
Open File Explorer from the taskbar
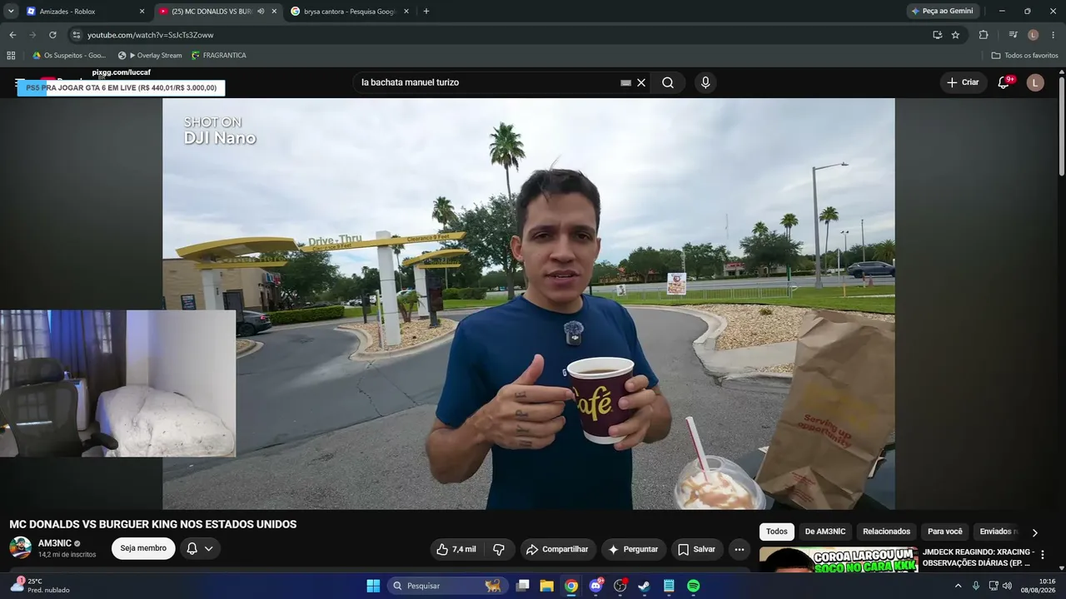[x=546, y=586]
